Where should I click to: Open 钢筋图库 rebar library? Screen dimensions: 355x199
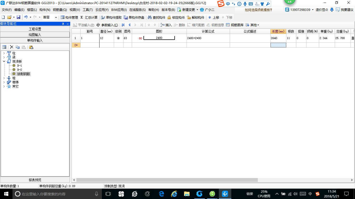(x=235, y=25)
